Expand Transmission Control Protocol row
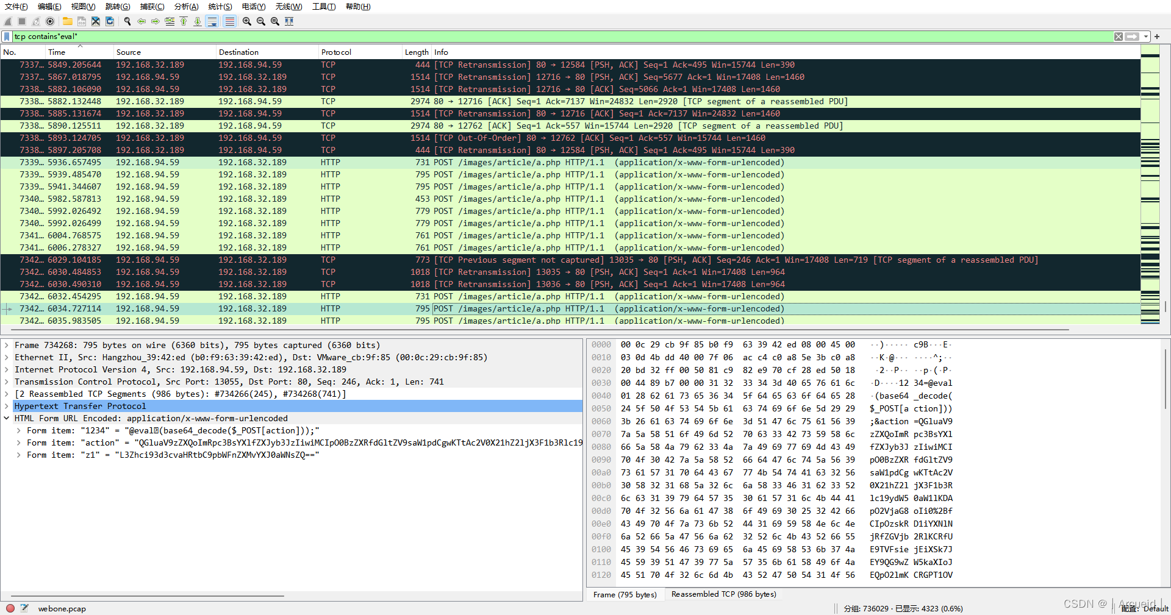The image size is (1171, 615). pyautogui.click(x=7, y=382)
